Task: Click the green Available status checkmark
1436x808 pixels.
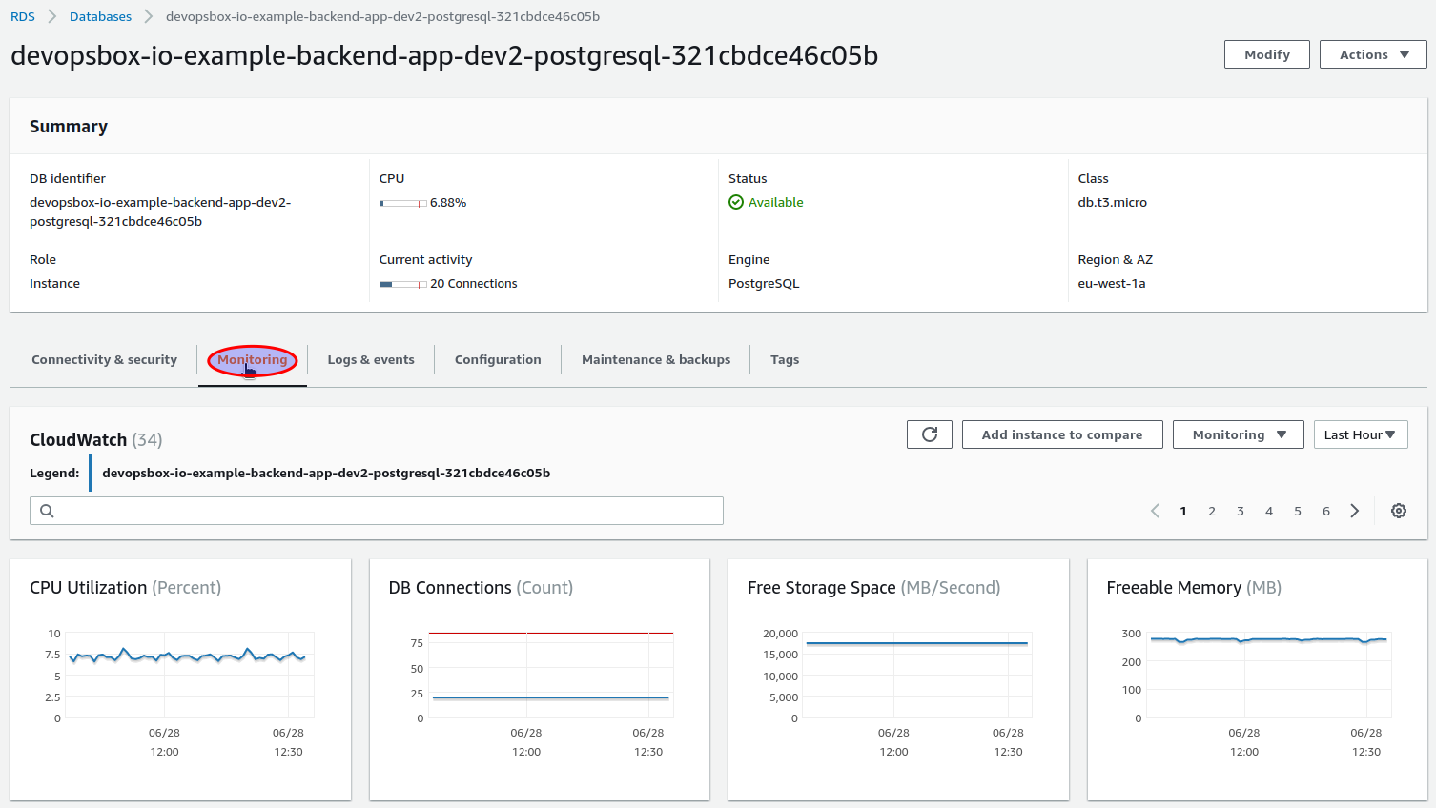Action: click(x=736, y=202)
